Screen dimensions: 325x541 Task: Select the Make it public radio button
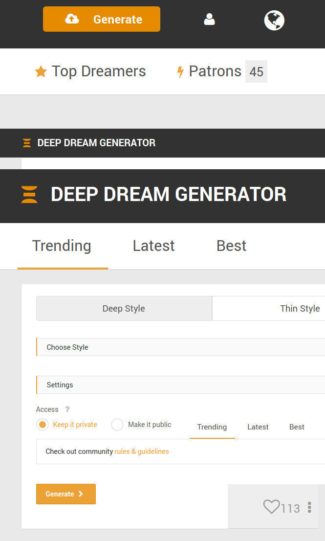coord(117,425)
